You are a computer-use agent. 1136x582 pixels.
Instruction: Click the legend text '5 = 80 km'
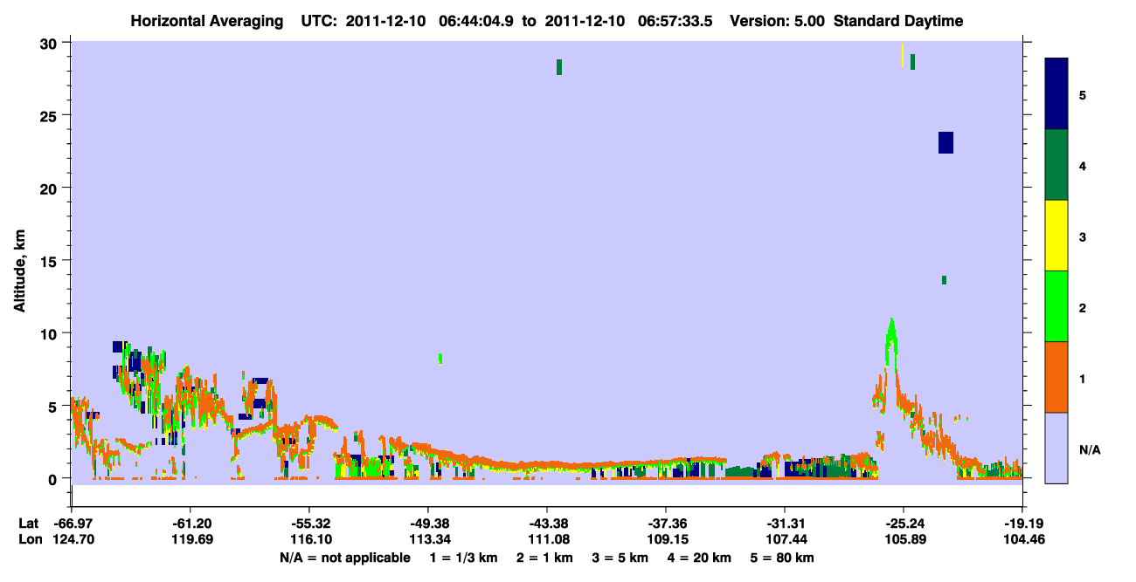click(783, 558)
